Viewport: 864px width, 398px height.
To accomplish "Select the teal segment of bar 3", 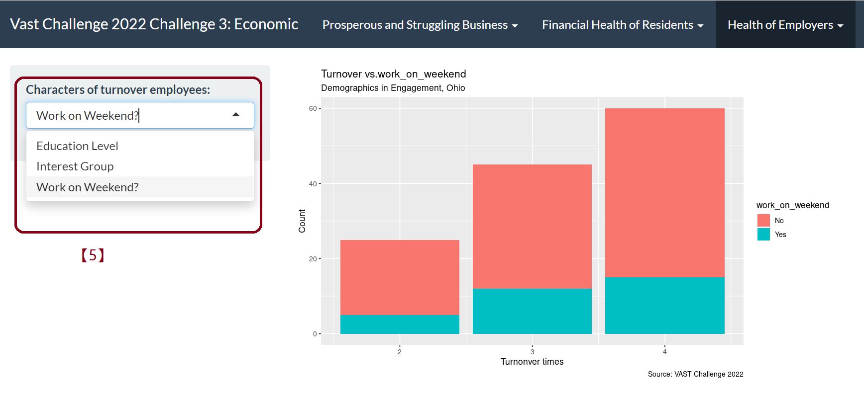I will point(532,311).
